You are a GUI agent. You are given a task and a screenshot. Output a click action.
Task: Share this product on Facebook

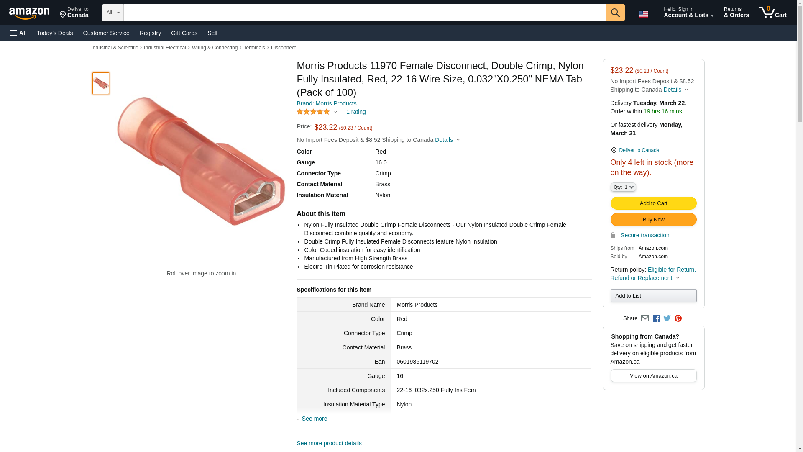click(656, 318)
